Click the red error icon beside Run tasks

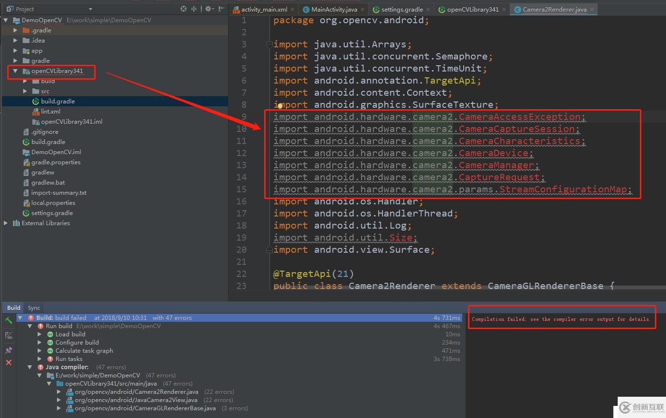point(50,359)
